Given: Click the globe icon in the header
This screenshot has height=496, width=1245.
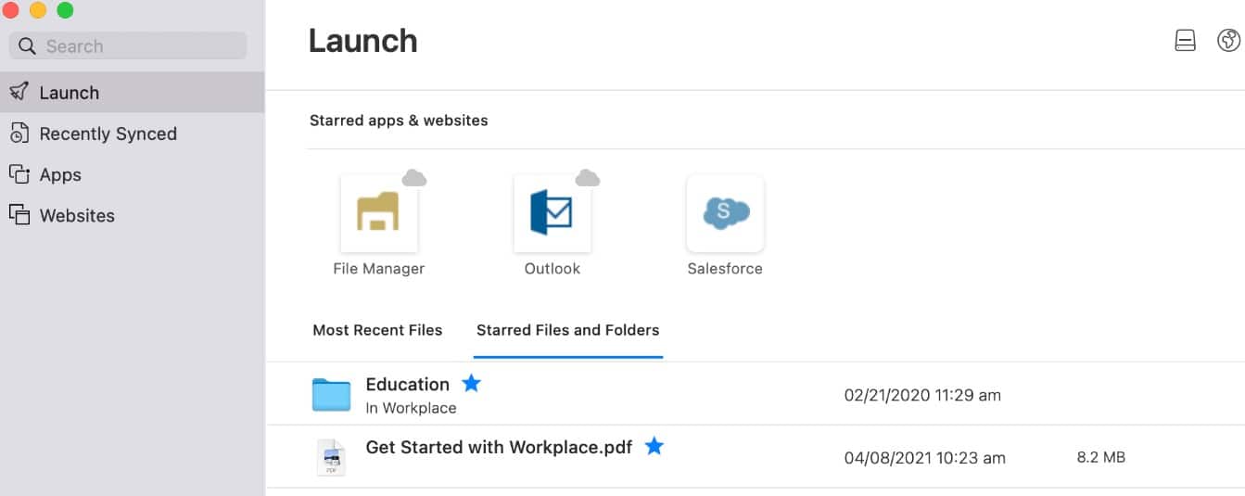Looking at the screenshot, I should (1228, 40).
